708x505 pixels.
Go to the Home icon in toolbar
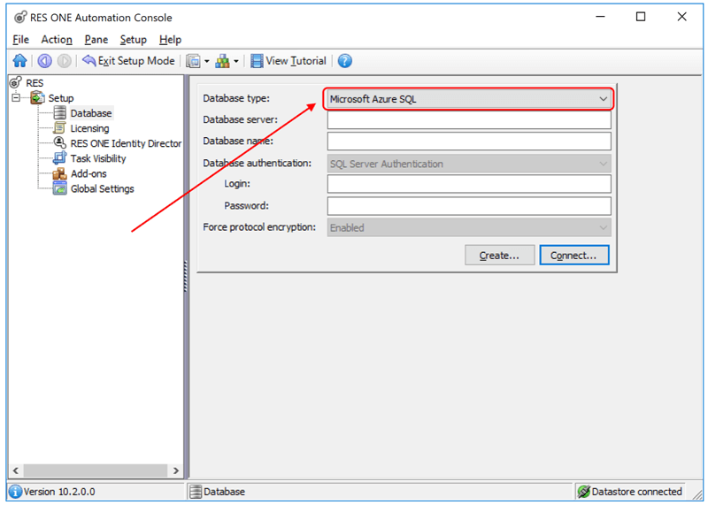click(19, 60)
